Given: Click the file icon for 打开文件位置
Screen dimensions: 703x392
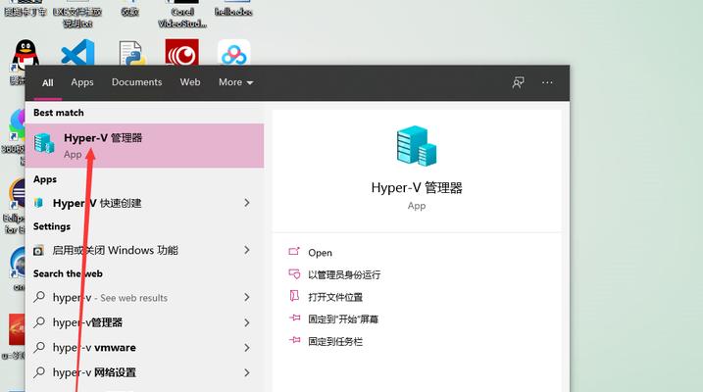Looking at the screenshot, I should (x=294, y=296).
